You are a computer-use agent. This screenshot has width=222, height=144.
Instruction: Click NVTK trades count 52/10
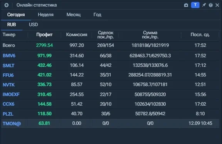point(106,84)
